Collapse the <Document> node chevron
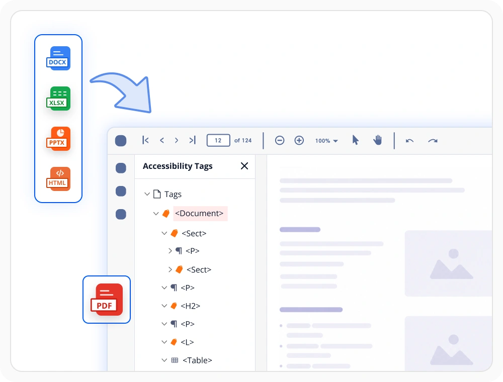The height and width of the screenshot is (382, 503). tap(156, 214)
